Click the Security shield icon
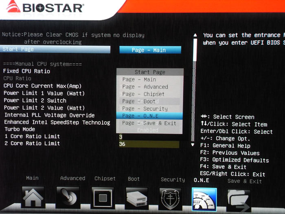The height and width of the screenshot is (214, 285). pos(170,198)
